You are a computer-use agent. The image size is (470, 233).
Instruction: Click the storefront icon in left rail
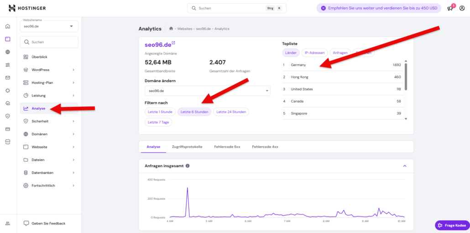[x=8, y=142]
